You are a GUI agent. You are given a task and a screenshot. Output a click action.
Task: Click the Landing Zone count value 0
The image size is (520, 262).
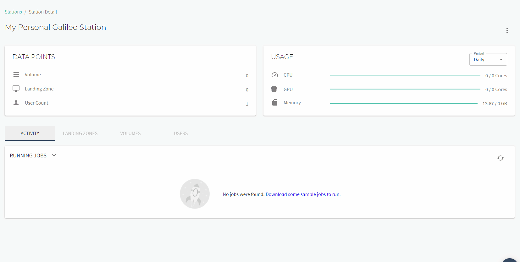coord(247,90)
